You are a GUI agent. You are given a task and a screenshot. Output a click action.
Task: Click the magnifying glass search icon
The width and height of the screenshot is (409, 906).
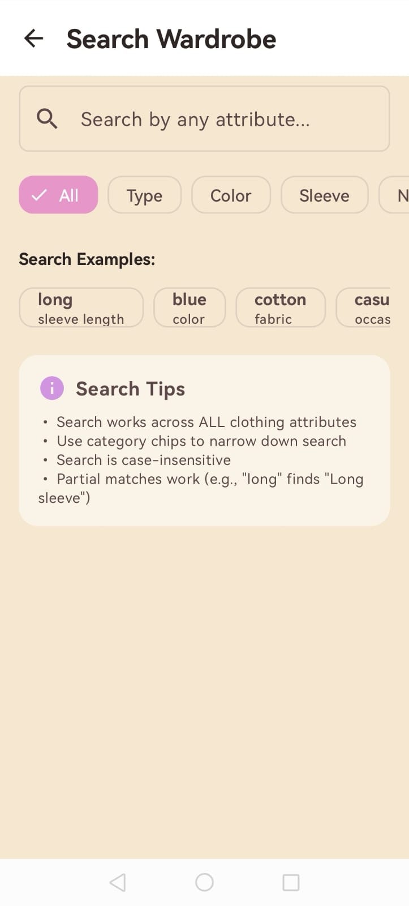point(47,118)
